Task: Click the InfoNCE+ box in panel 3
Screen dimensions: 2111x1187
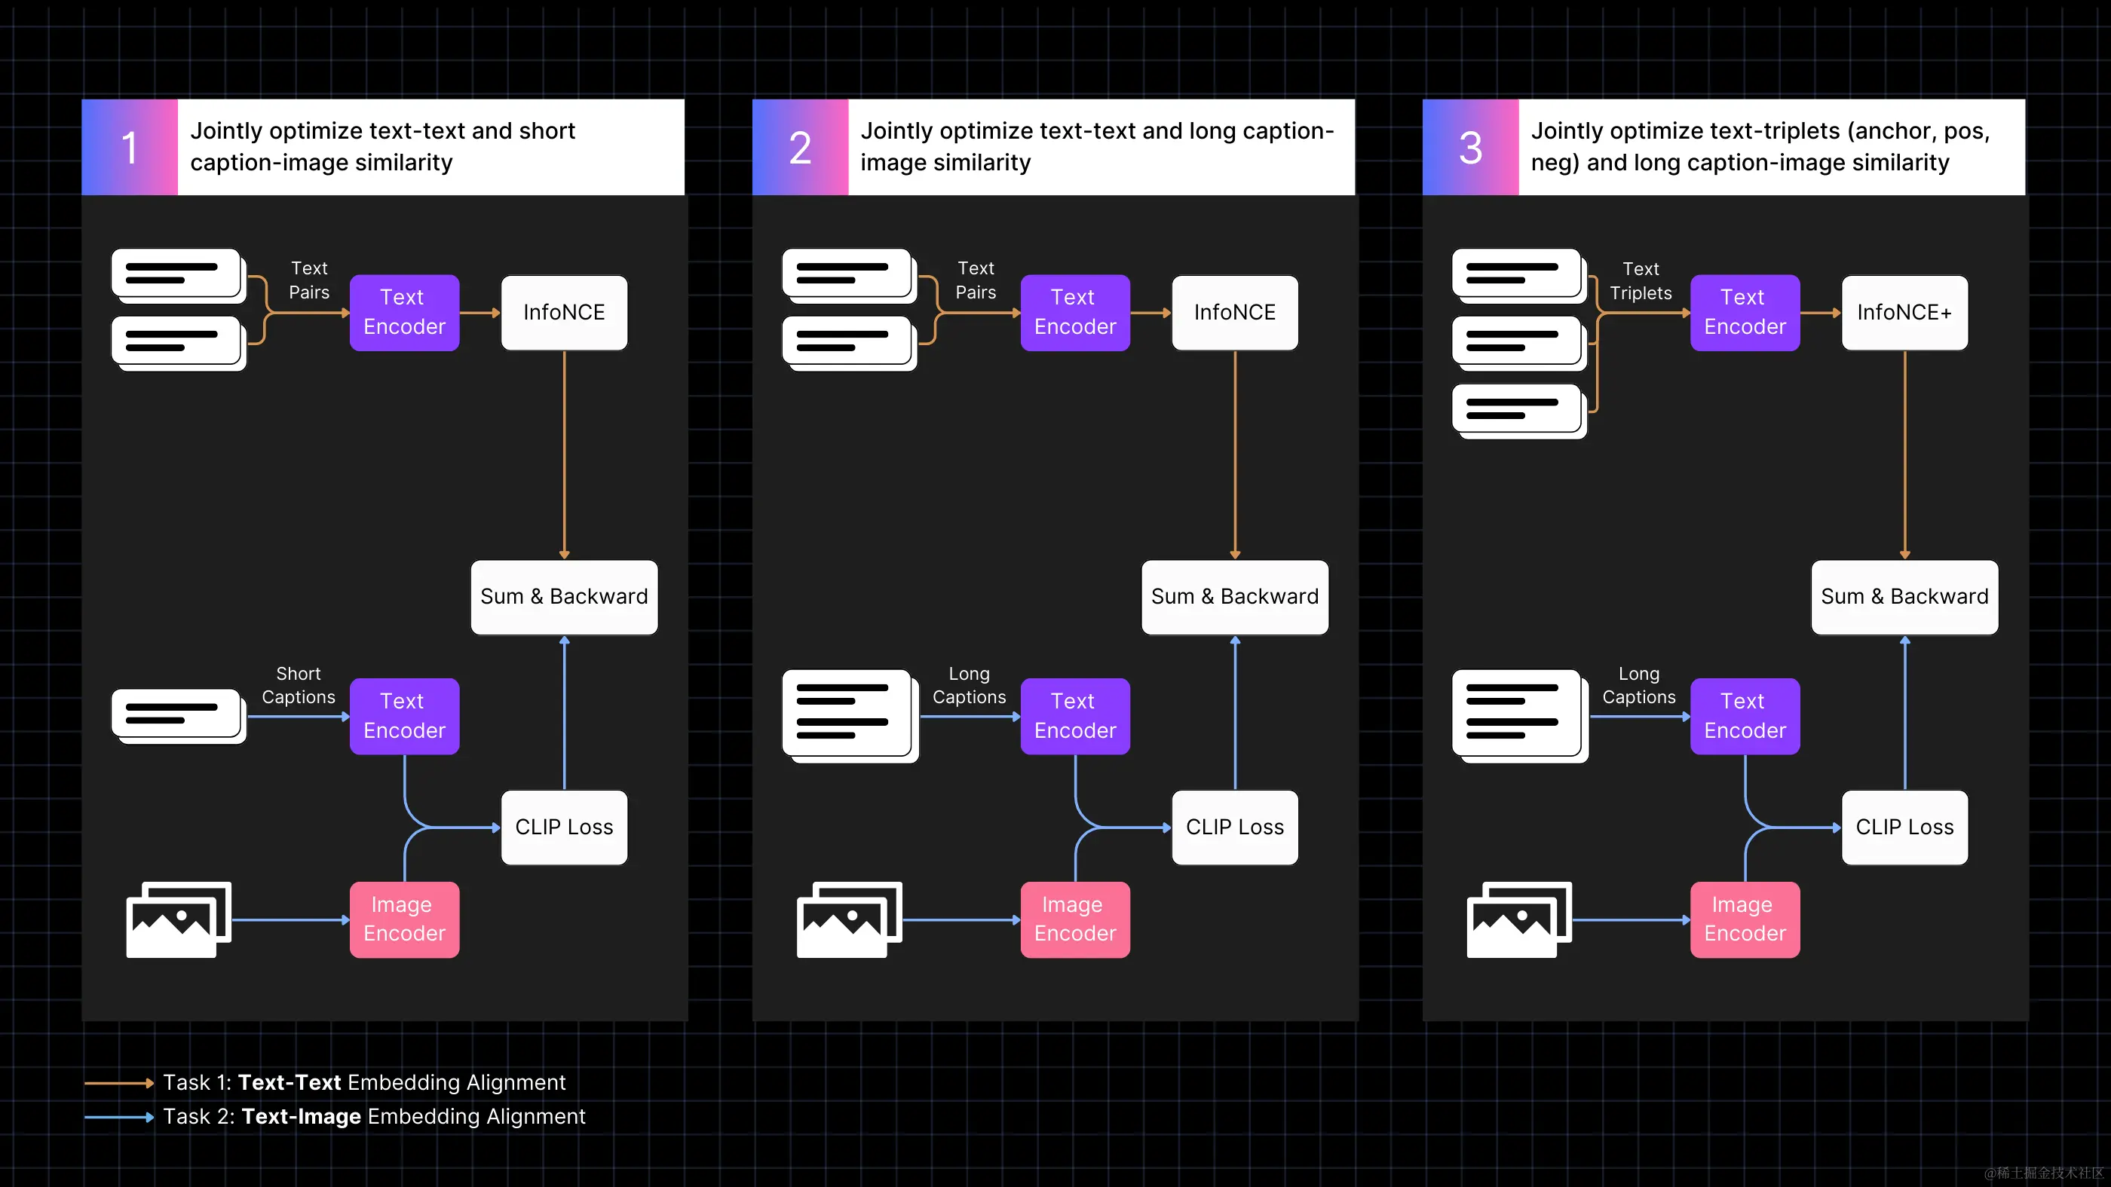Action: [1904, 313]
